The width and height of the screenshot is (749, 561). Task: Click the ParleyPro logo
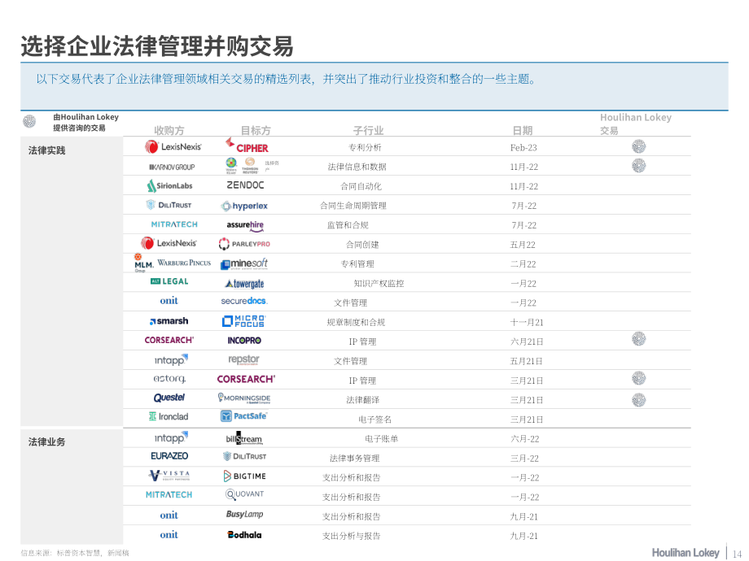(x=244, y=244)
